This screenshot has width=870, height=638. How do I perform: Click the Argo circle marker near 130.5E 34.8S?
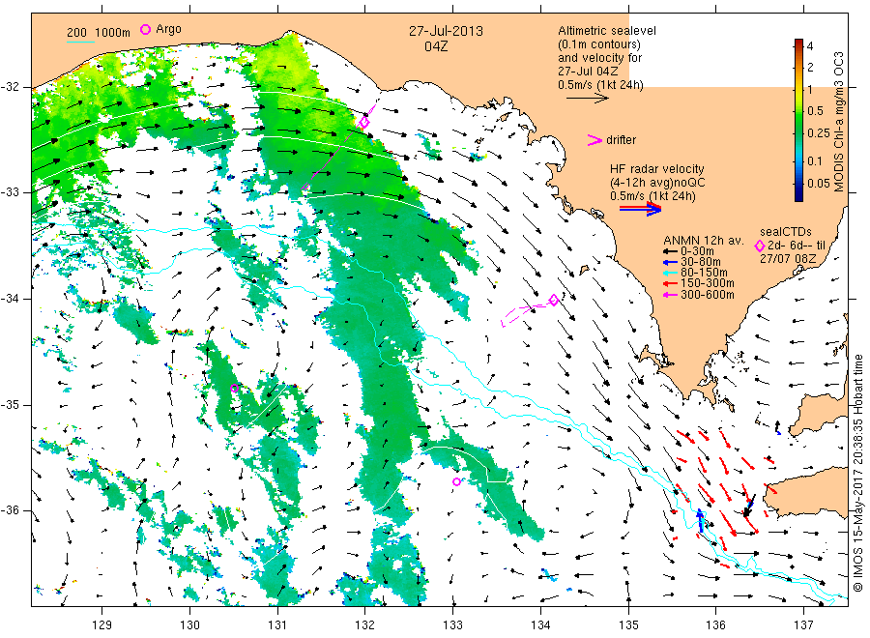pos(234,388)
